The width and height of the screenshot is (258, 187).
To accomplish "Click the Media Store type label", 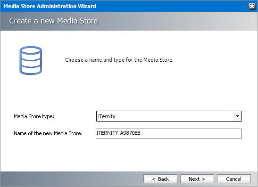I will click(x=34, y=116).
